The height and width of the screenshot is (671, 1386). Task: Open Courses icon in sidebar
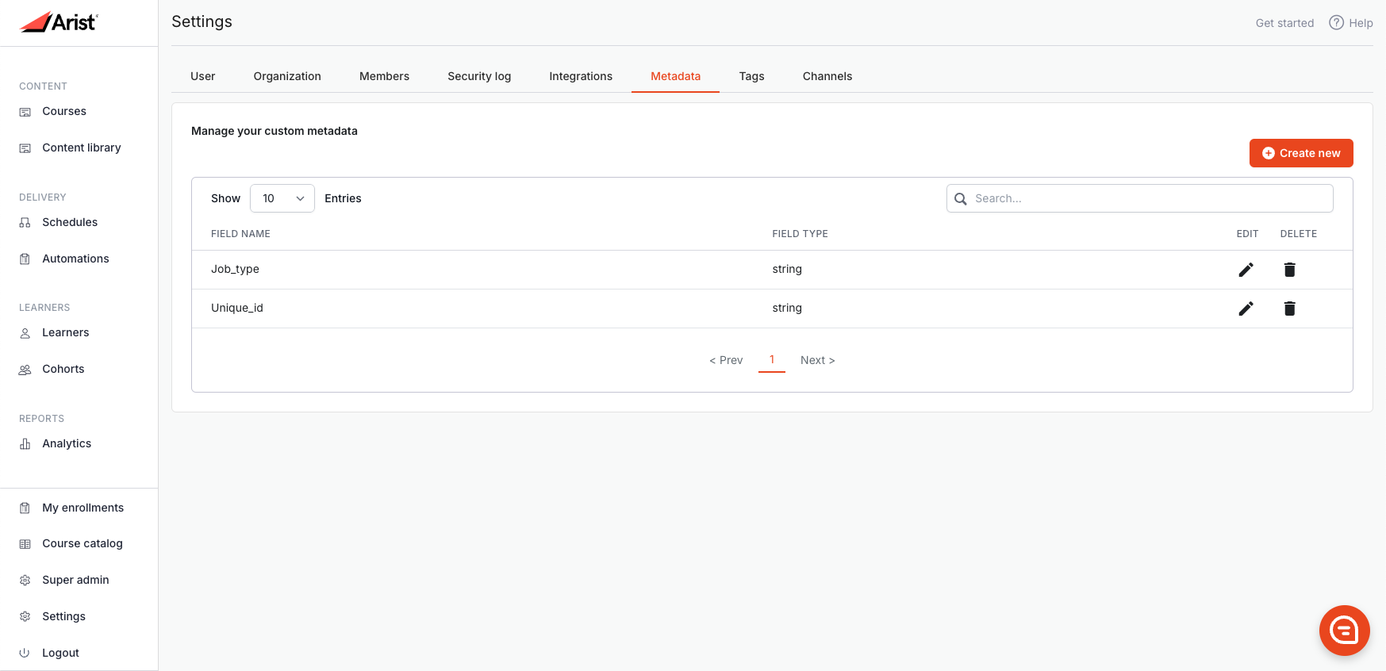click(x=25, y=112)
